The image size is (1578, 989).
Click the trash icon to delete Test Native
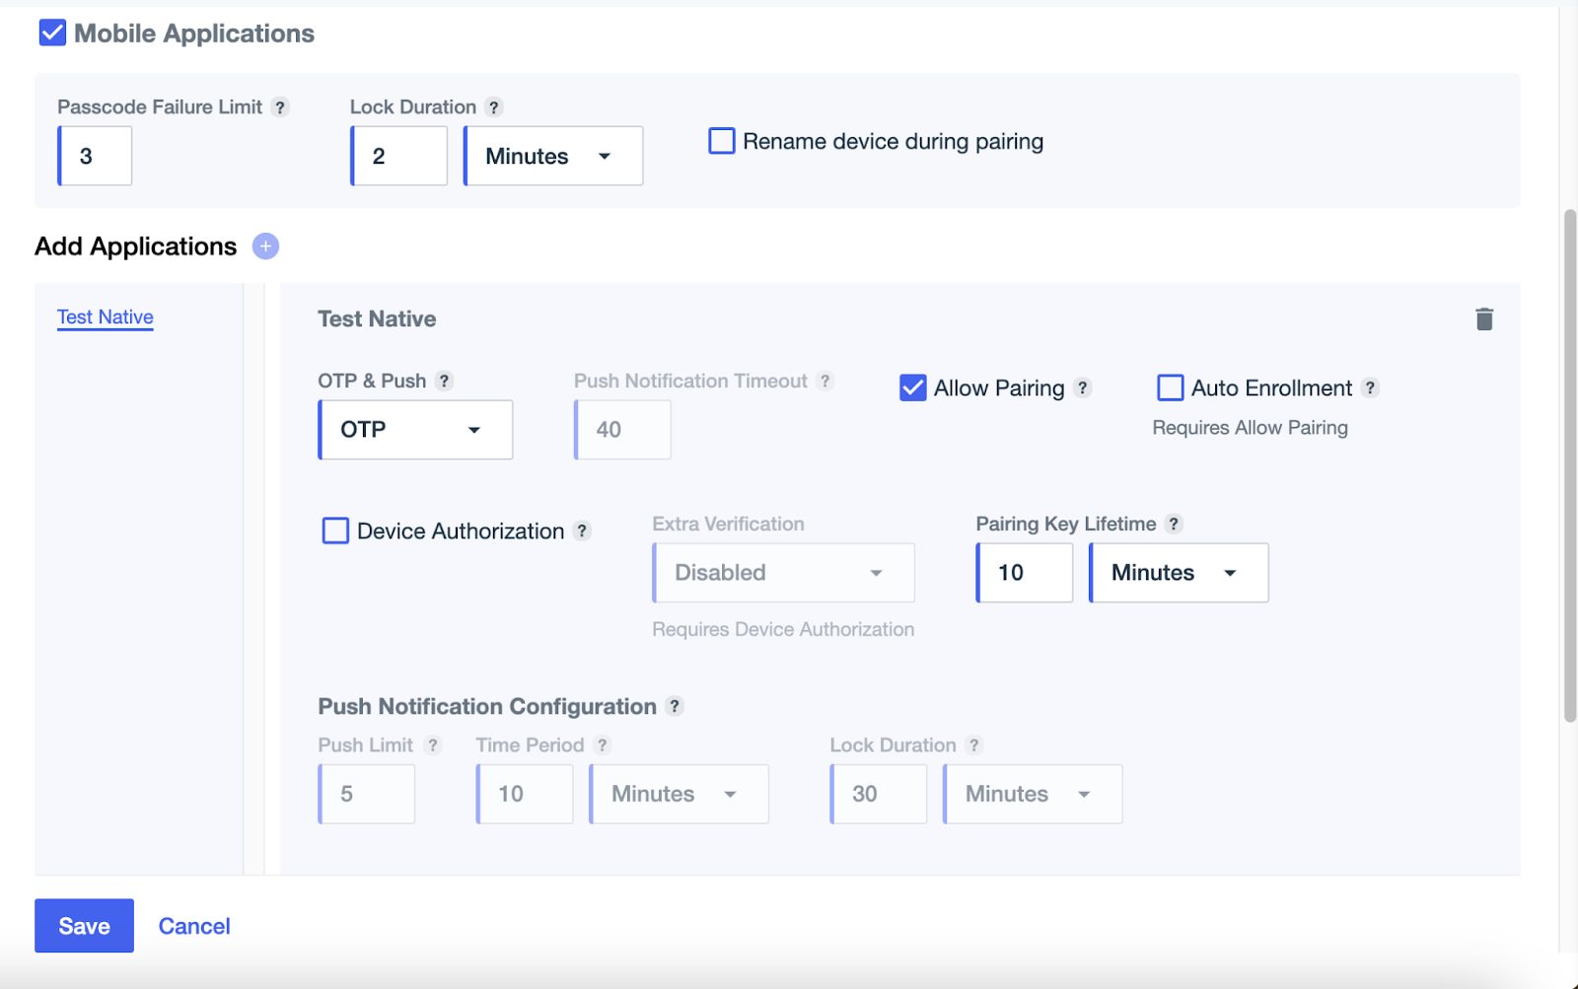(1483, 319)
